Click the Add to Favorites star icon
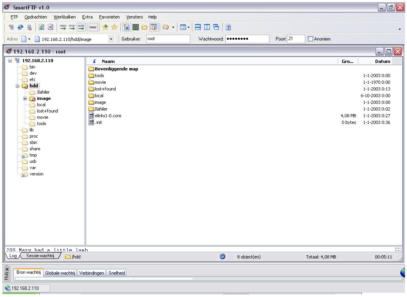Image resolution: width=407 pixels, height=297 pixels. pyautogui.click(x=105, y=27)
